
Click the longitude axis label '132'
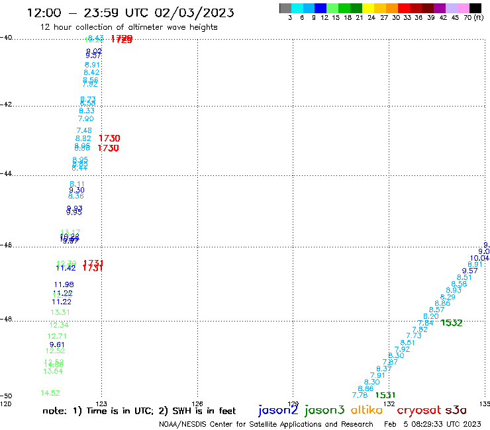pos(389,404)
